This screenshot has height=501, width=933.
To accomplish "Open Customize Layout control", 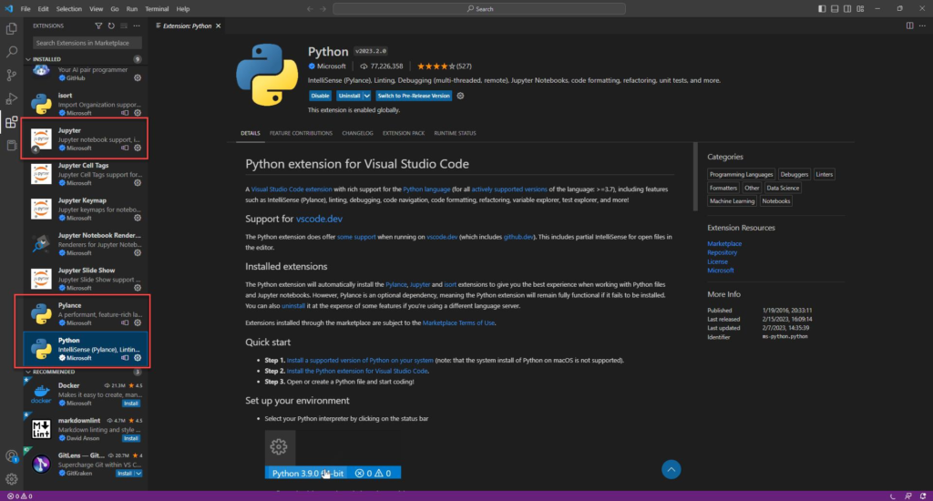I will [x=860, y=9].
